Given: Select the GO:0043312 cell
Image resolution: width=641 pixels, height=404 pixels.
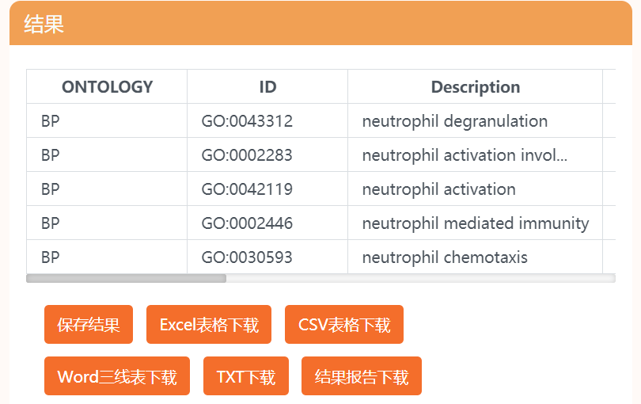Looking at the screenshot, I should [x=247, y=121].
